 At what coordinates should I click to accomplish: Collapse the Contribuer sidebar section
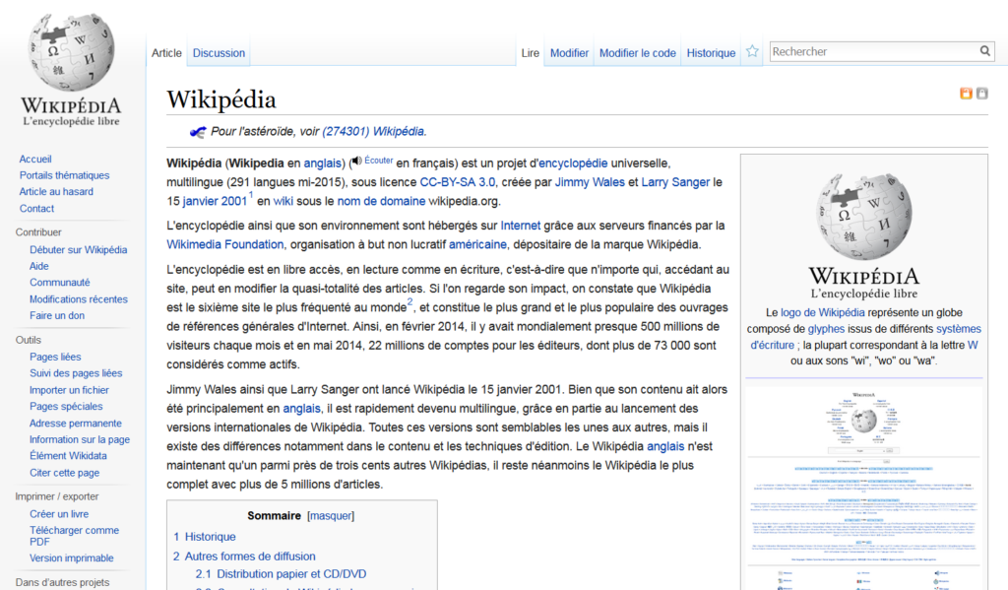pyautogui.click(x=38, y=232)
